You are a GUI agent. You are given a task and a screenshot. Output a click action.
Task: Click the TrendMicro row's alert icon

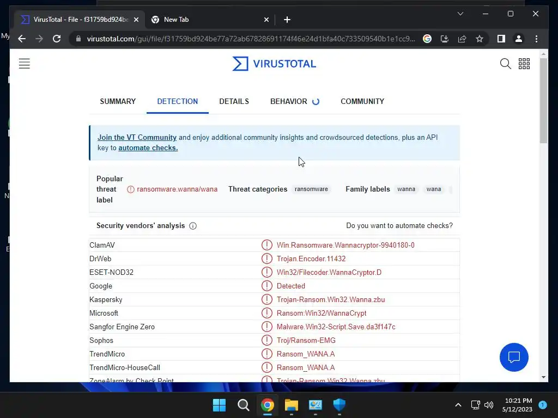[x=267, y=354]
